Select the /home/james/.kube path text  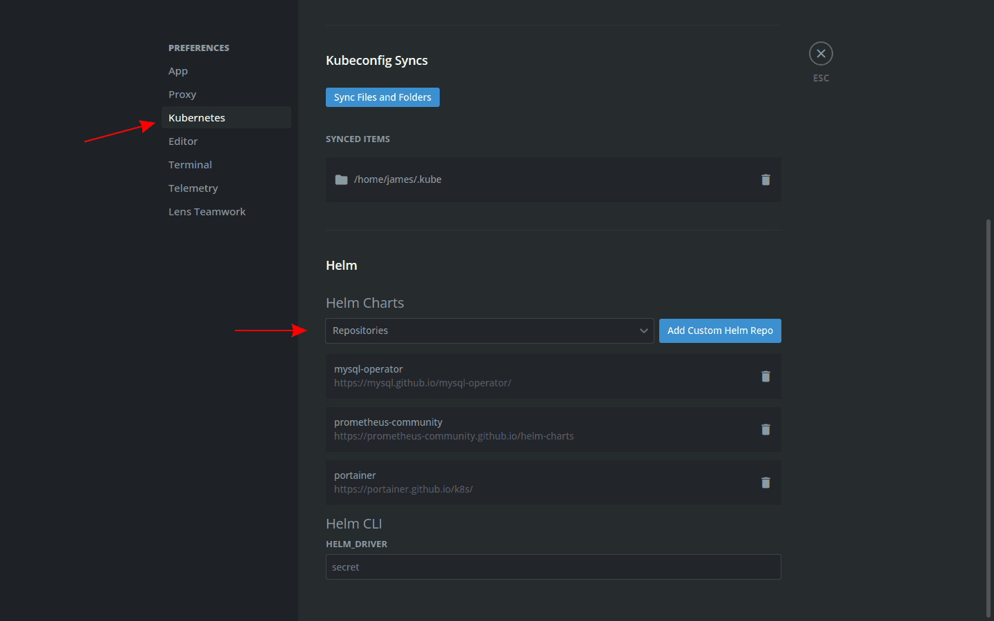point(398,179)
